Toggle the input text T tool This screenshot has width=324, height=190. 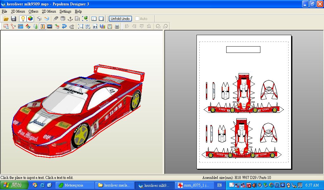point(43,26)
